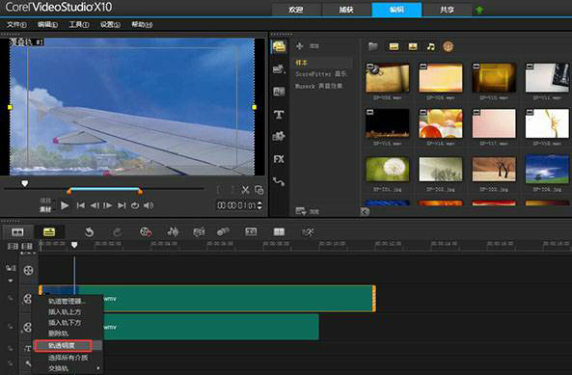Click the preview timecode field 00:00:01:01

click(x=236, y=205)
